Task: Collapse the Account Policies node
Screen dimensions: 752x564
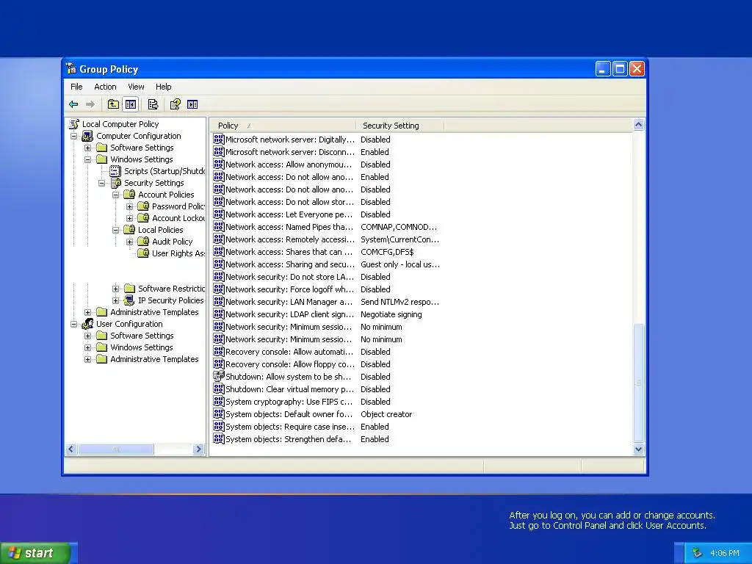Action: pyautogui.click(x=115, y=195)
